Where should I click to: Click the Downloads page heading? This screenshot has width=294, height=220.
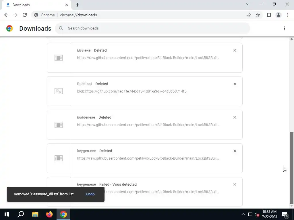coord(35,28)
